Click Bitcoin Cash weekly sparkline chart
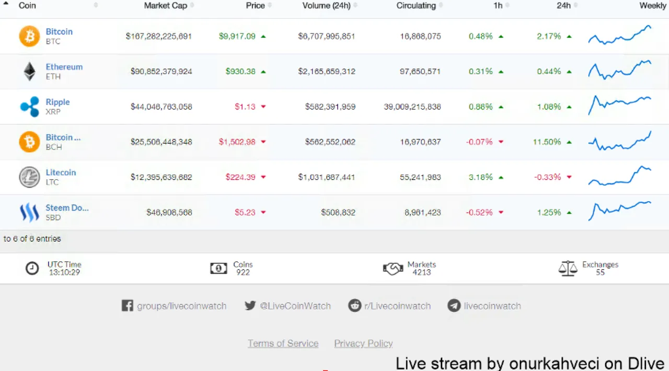 click(x=620, y=141)
